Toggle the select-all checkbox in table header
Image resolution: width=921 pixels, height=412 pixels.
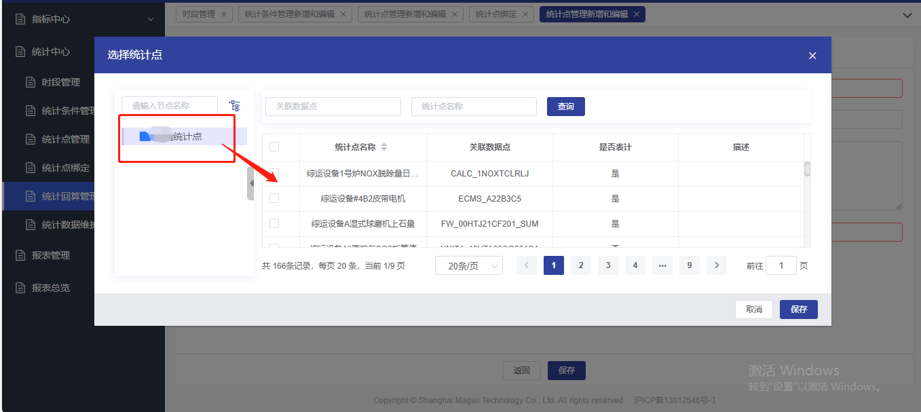point(274,147)
